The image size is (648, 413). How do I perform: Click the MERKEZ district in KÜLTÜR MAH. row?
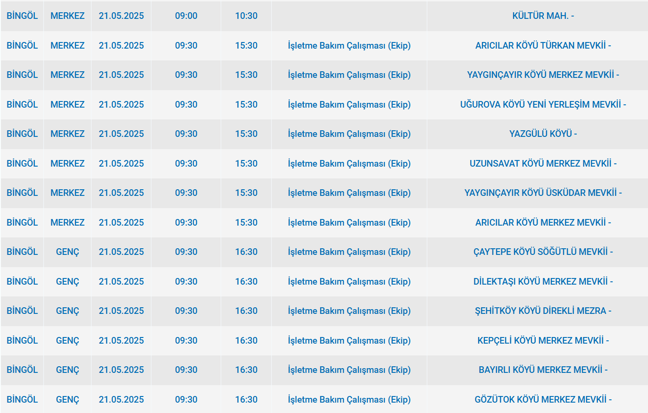point(67,16)
